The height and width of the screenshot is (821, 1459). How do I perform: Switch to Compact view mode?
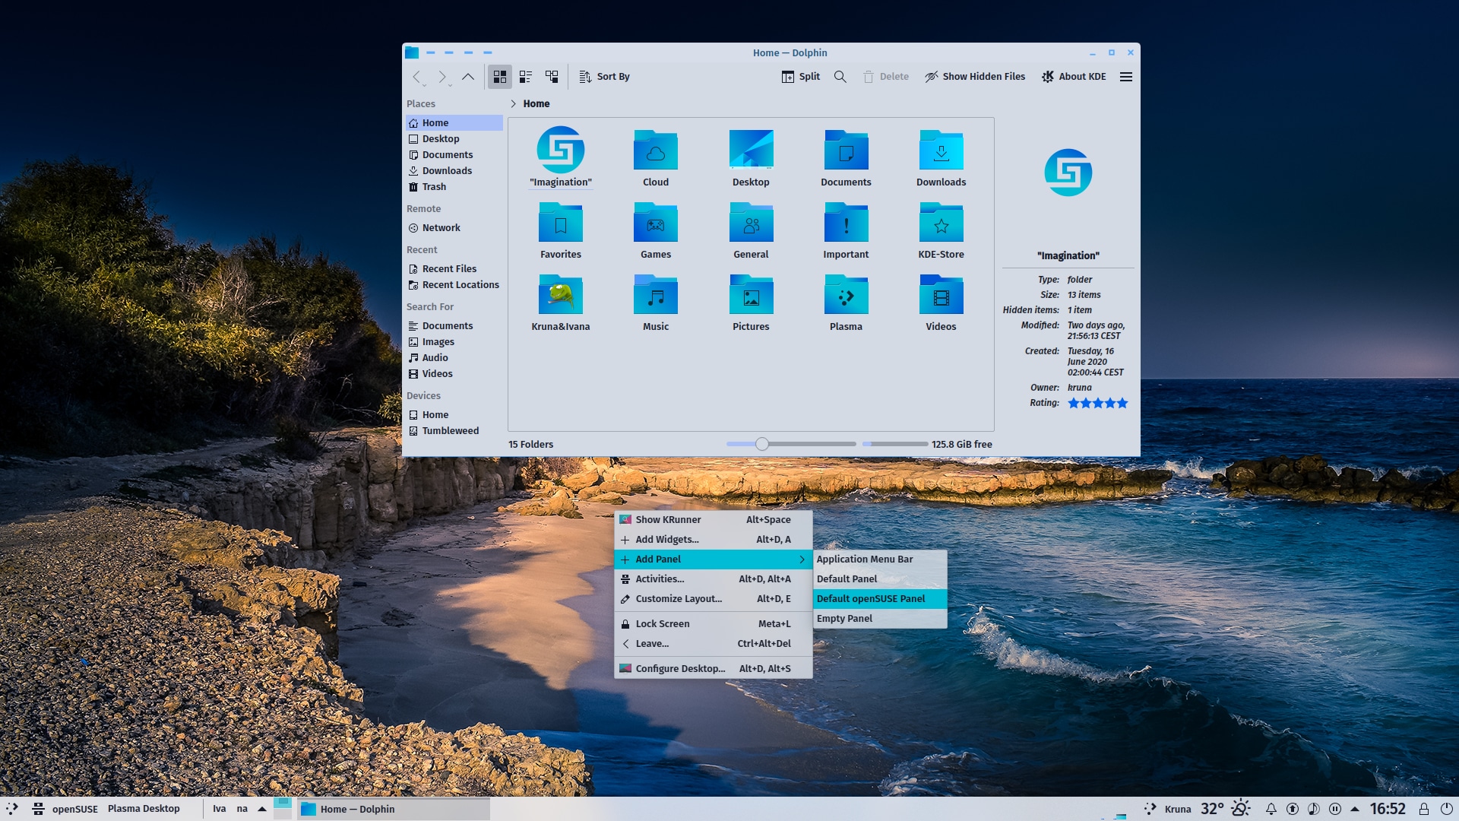point(526,77)
